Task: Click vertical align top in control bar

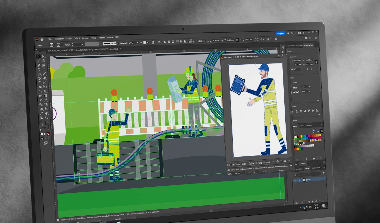Action: point(177,41)
